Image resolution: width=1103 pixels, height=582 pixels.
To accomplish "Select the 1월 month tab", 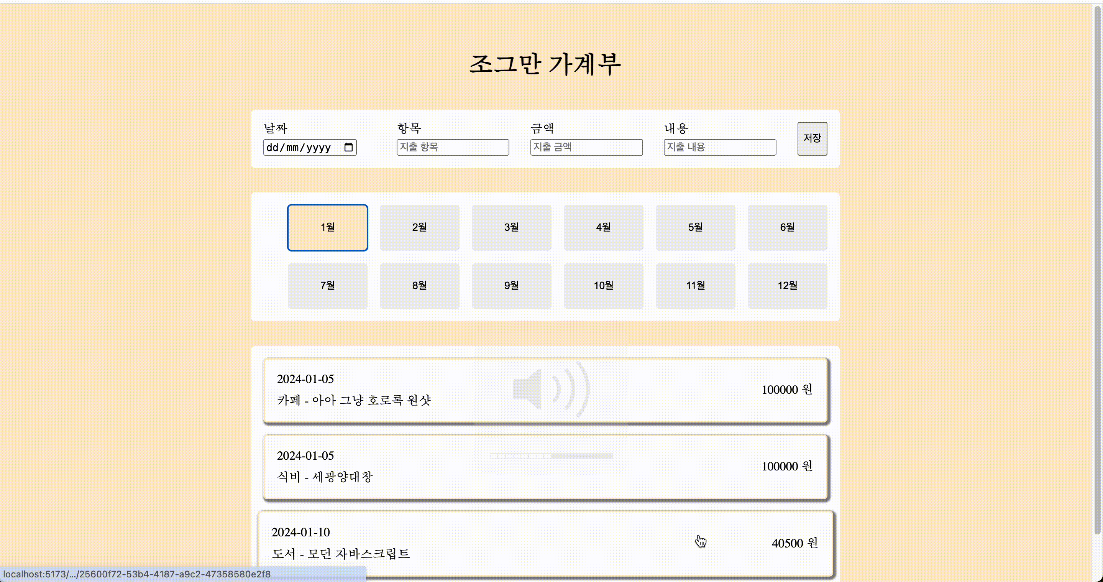I will [327, 227].
